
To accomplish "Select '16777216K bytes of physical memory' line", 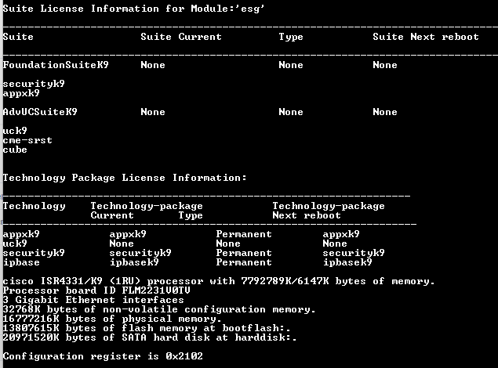I will [112, 319].
